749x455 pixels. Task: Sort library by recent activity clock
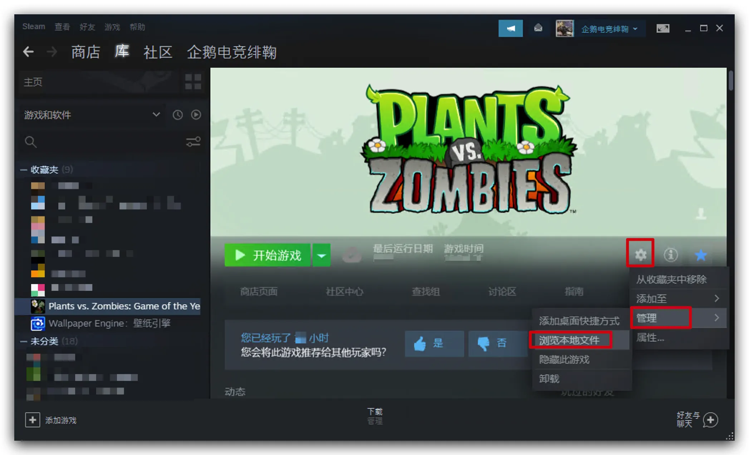pyautogui.click(x=178, y=115)
